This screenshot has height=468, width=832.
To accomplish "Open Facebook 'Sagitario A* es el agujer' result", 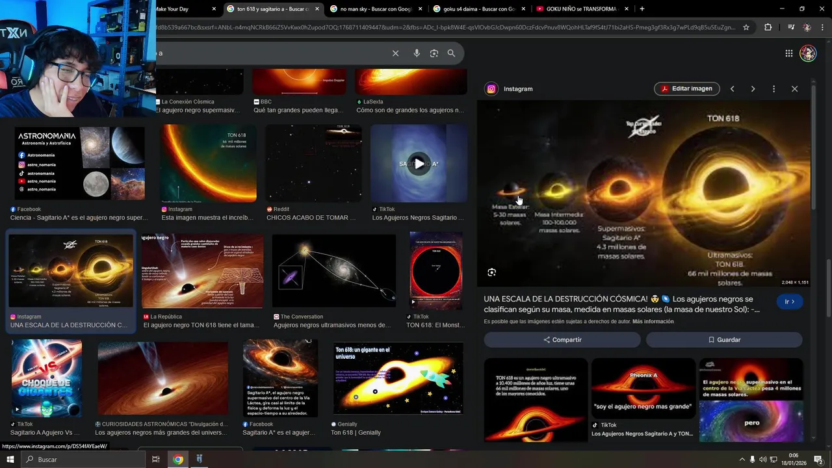I will click(x=280, y=378).
